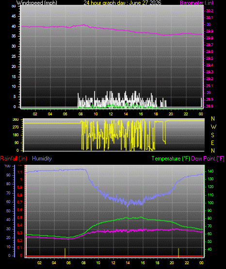226x269 pixels.
Task: Click the 90 humidity scale value
Action: (x=8, y=175)
